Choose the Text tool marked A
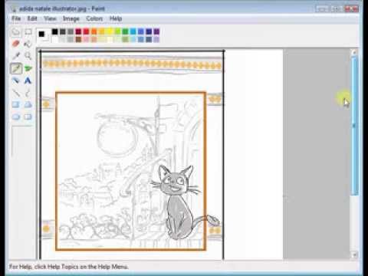The image size is (368, 276). (28, 80)
